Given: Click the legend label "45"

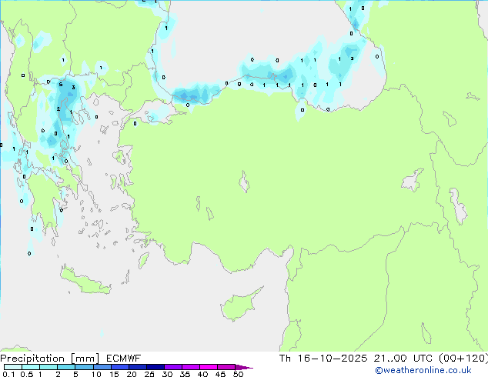Looking at the screenshot, I should coord(220,374).
